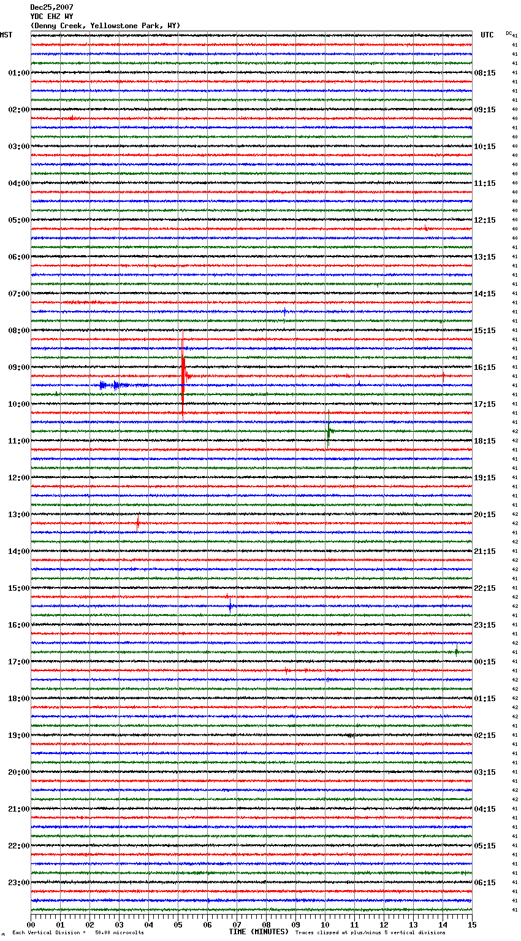Image resolution: width=521 pixels, height=941 pixels.
Task: Click the 10 minute axis label
Action: [325, 924]
